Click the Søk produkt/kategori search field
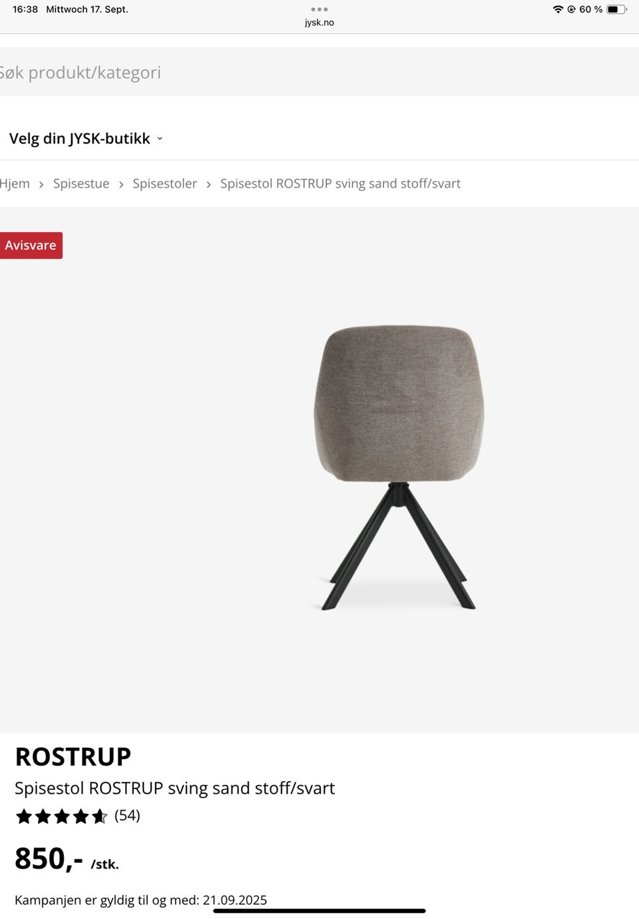639x919 pixels. click(319, 72)
